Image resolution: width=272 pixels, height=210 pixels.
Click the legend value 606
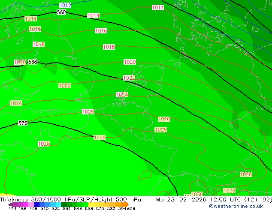click(131, 208)
